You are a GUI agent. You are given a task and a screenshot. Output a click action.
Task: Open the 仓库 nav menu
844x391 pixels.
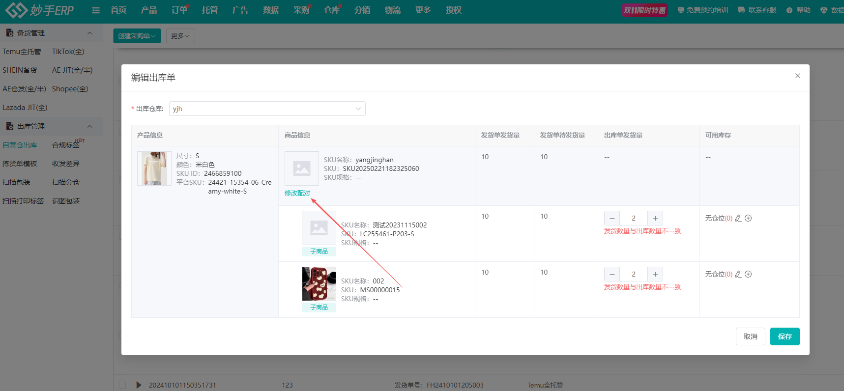click(x=332, y=10)
